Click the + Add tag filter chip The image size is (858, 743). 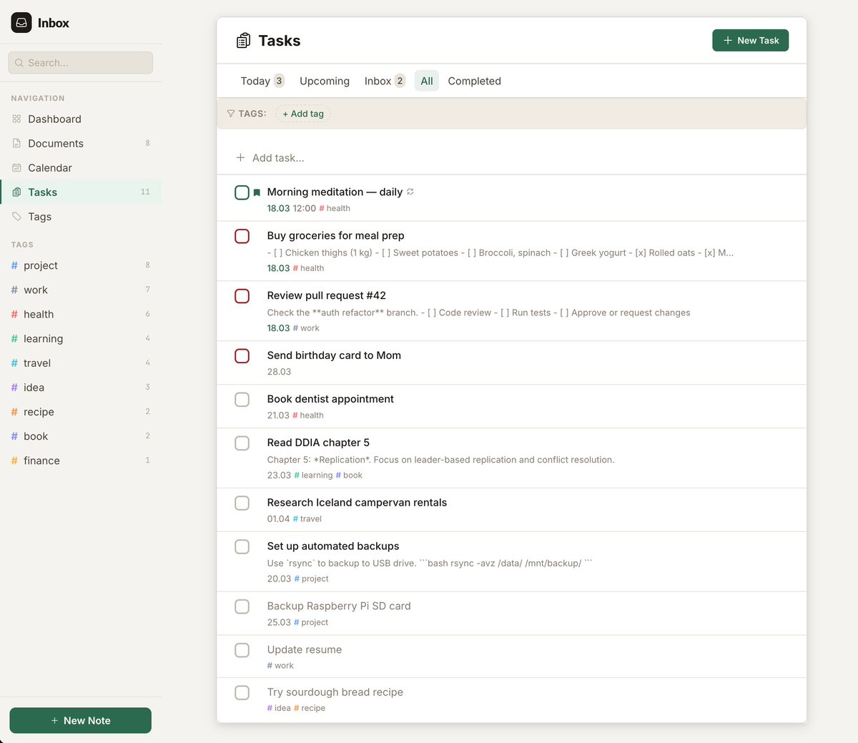coord(303,114)
